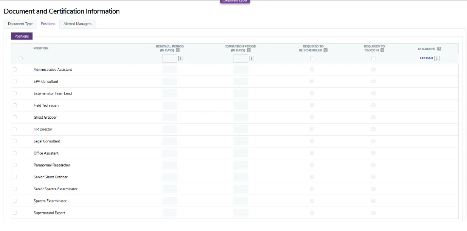The image size is (467, 231).
Task: Open Expiration Period help icon
Action: tap(249, 50)
